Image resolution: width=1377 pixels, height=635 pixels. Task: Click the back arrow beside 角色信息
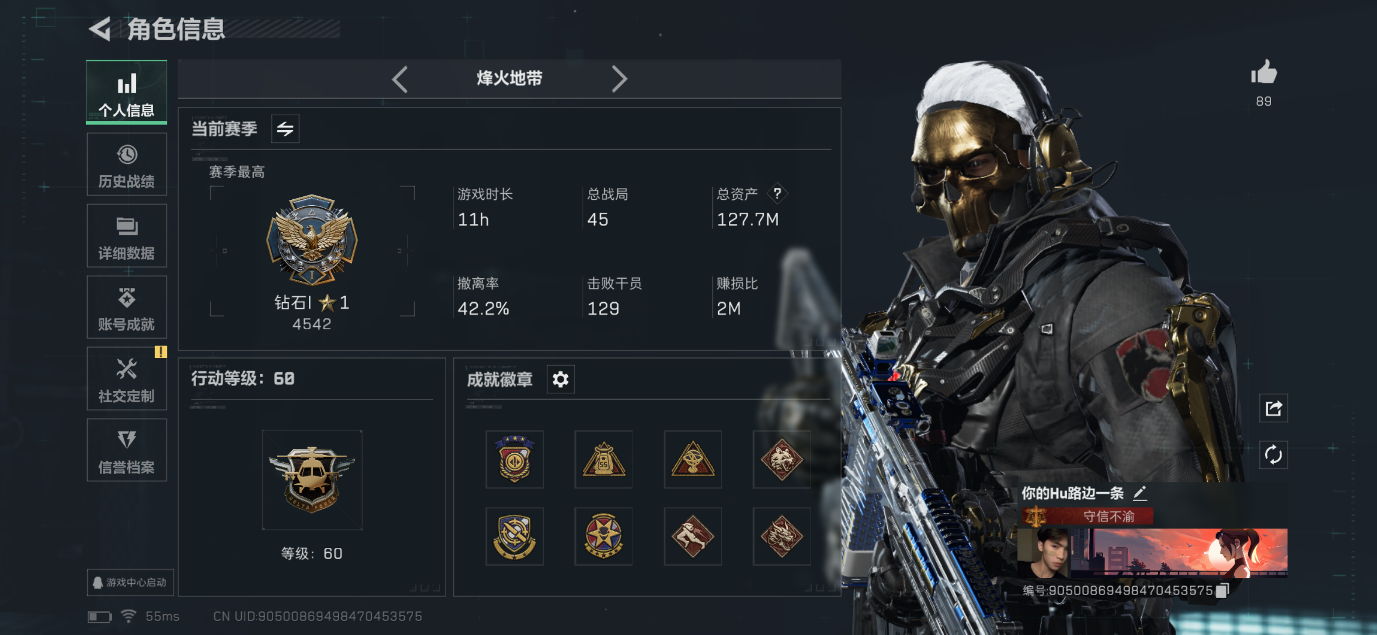(99, 29)
